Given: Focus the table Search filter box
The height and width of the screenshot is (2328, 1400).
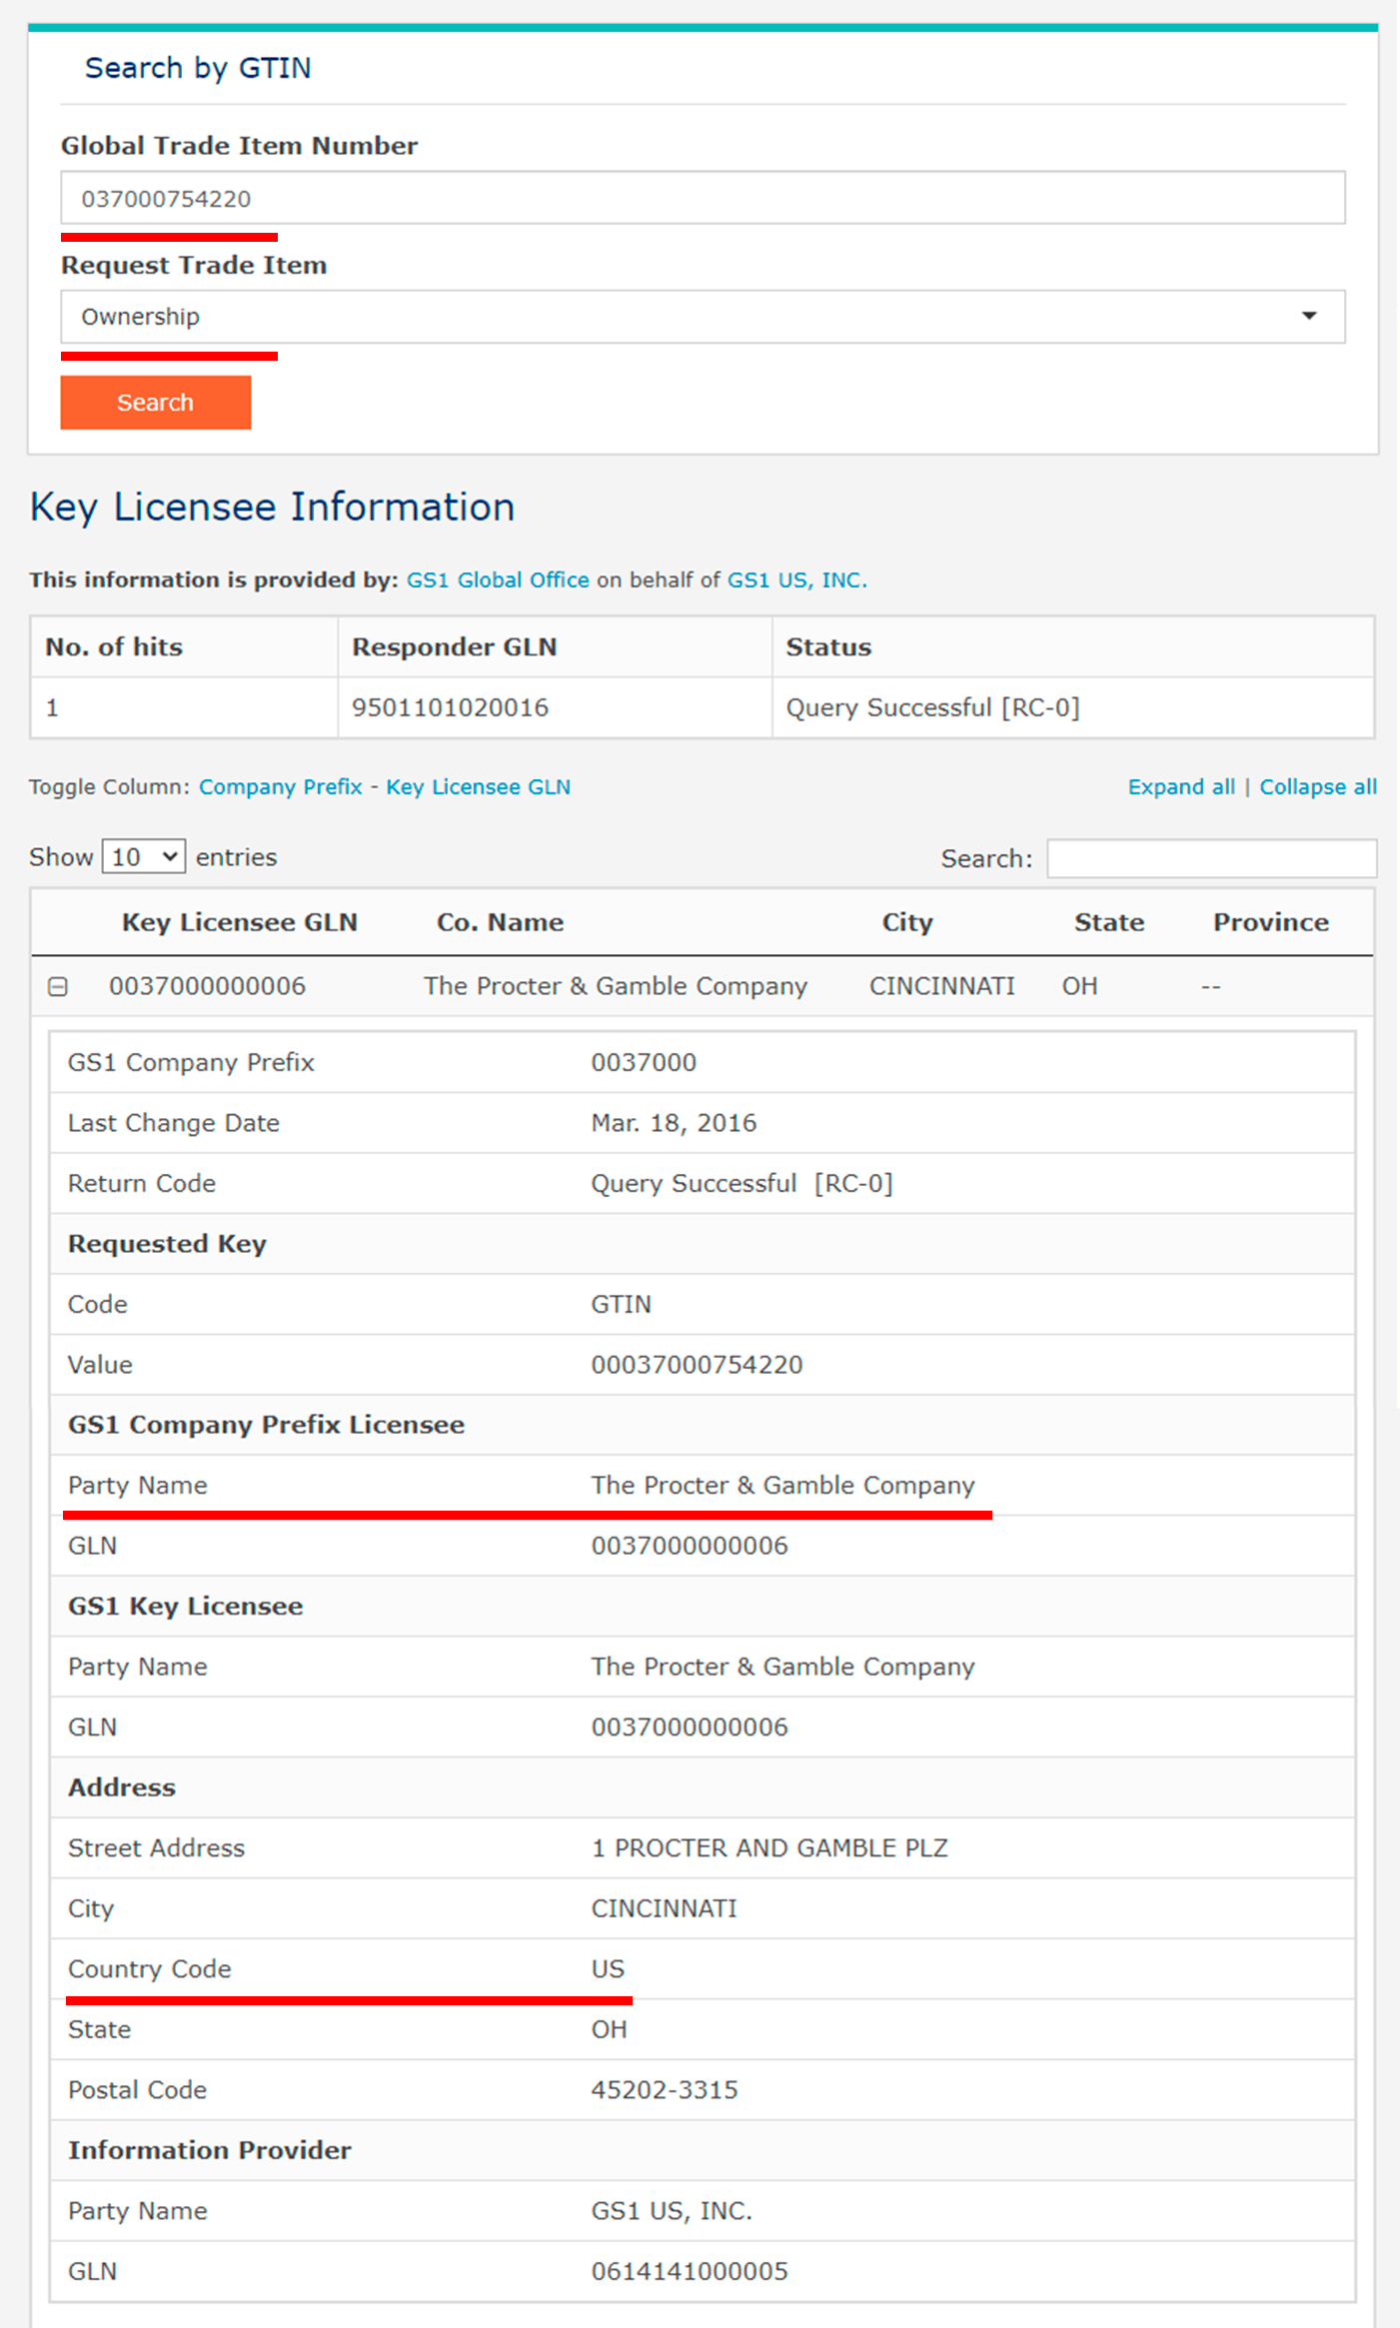Looking at the screenshot, I should click(1211, 858).
